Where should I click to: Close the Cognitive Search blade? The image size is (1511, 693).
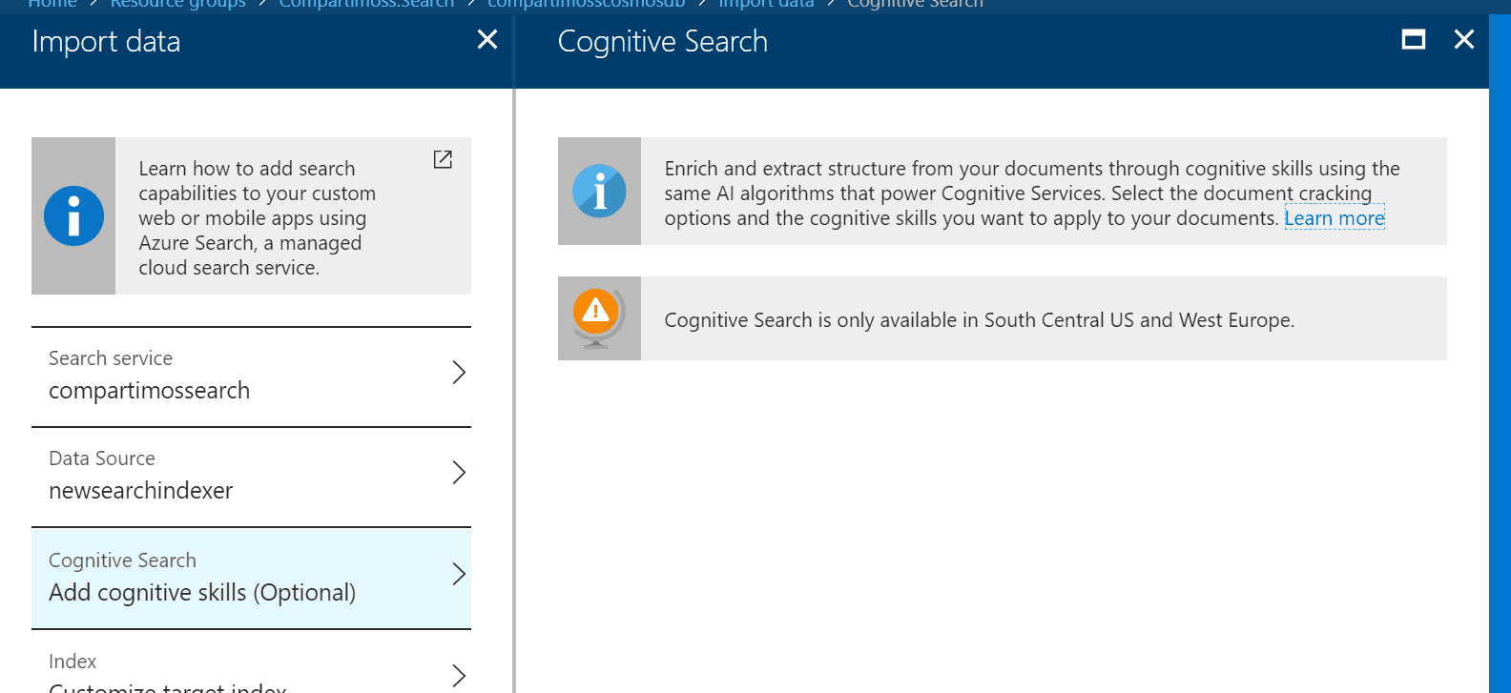coord(1464,39)
